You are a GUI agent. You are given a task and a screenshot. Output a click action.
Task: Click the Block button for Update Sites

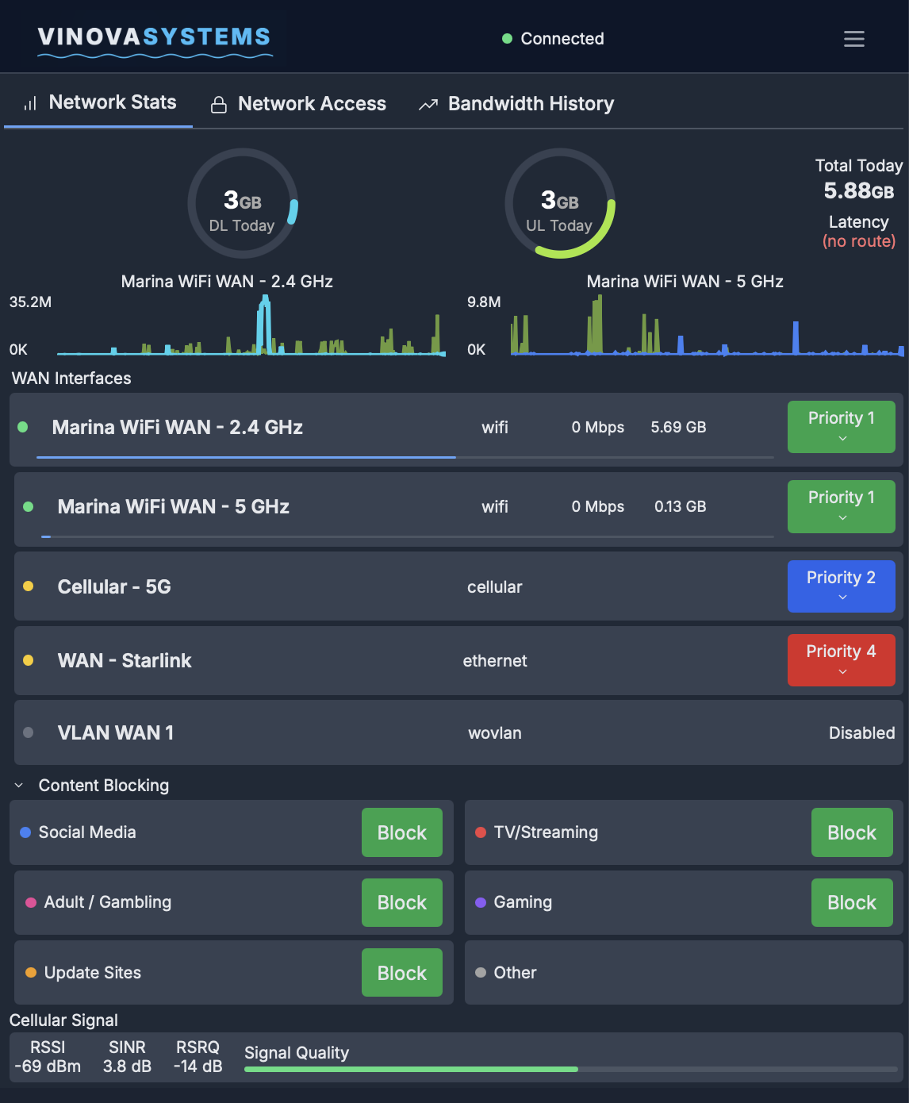[401, 972]
